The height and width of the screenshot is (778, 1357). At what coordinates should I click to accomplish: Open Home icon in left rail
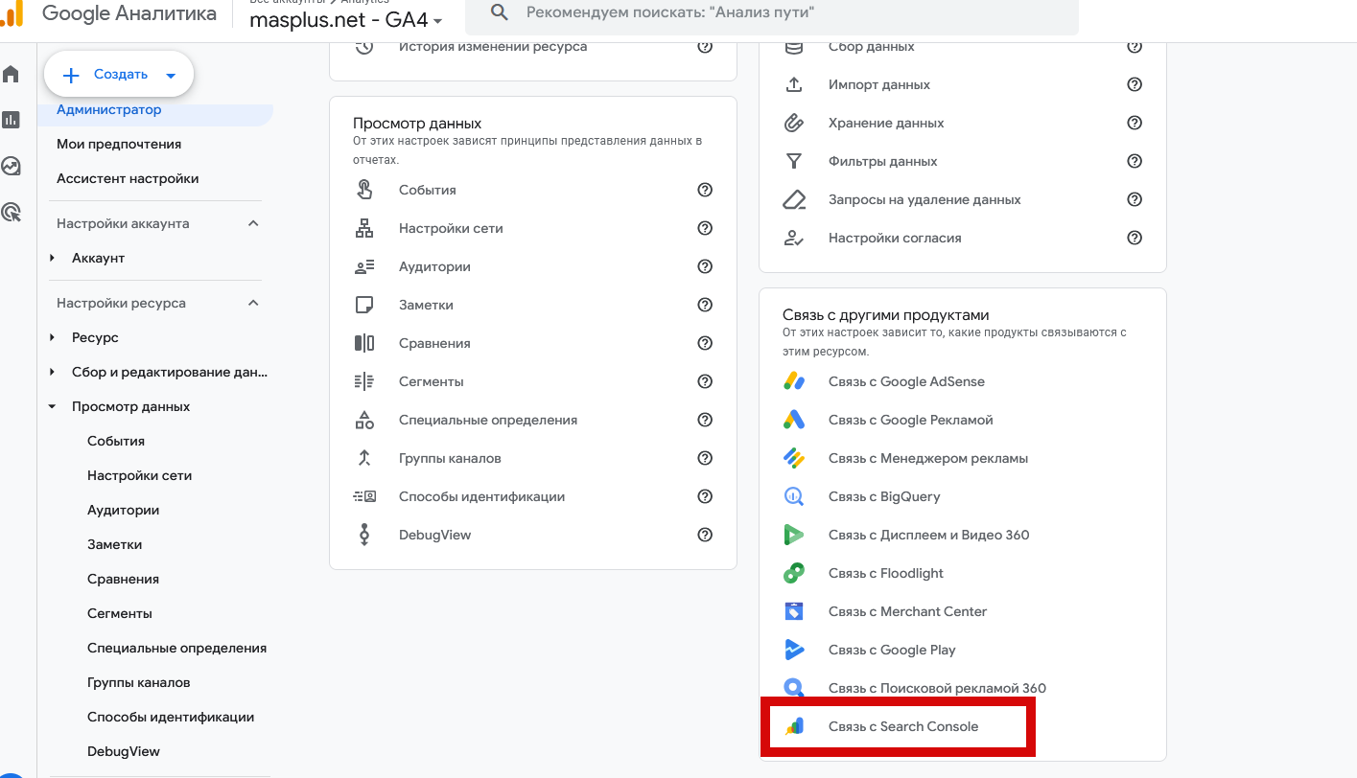pos(12,75)
